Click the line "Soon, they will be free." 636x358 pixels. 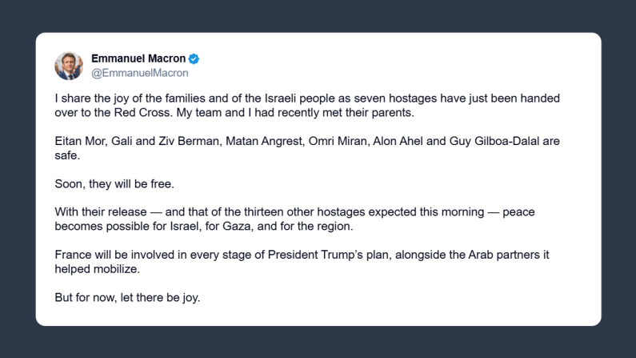114,183
